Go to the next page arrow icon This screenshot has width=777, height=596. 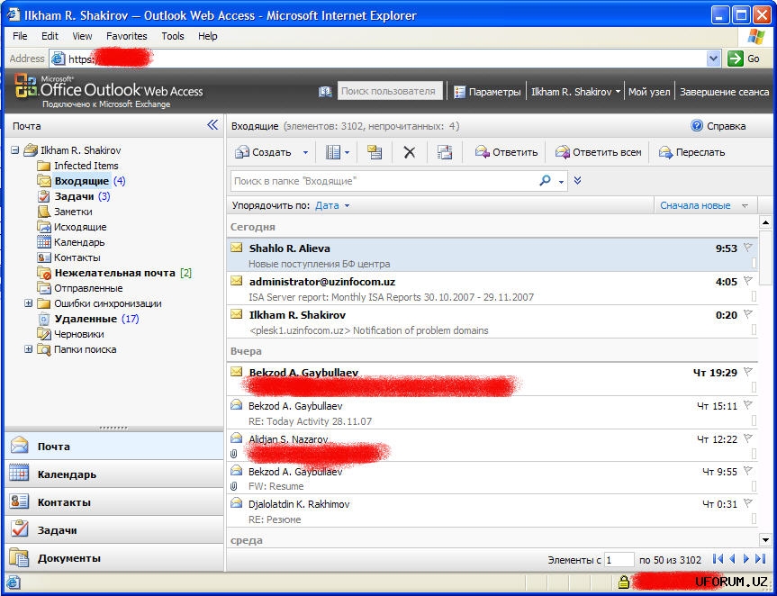click(x=745, y=559)
